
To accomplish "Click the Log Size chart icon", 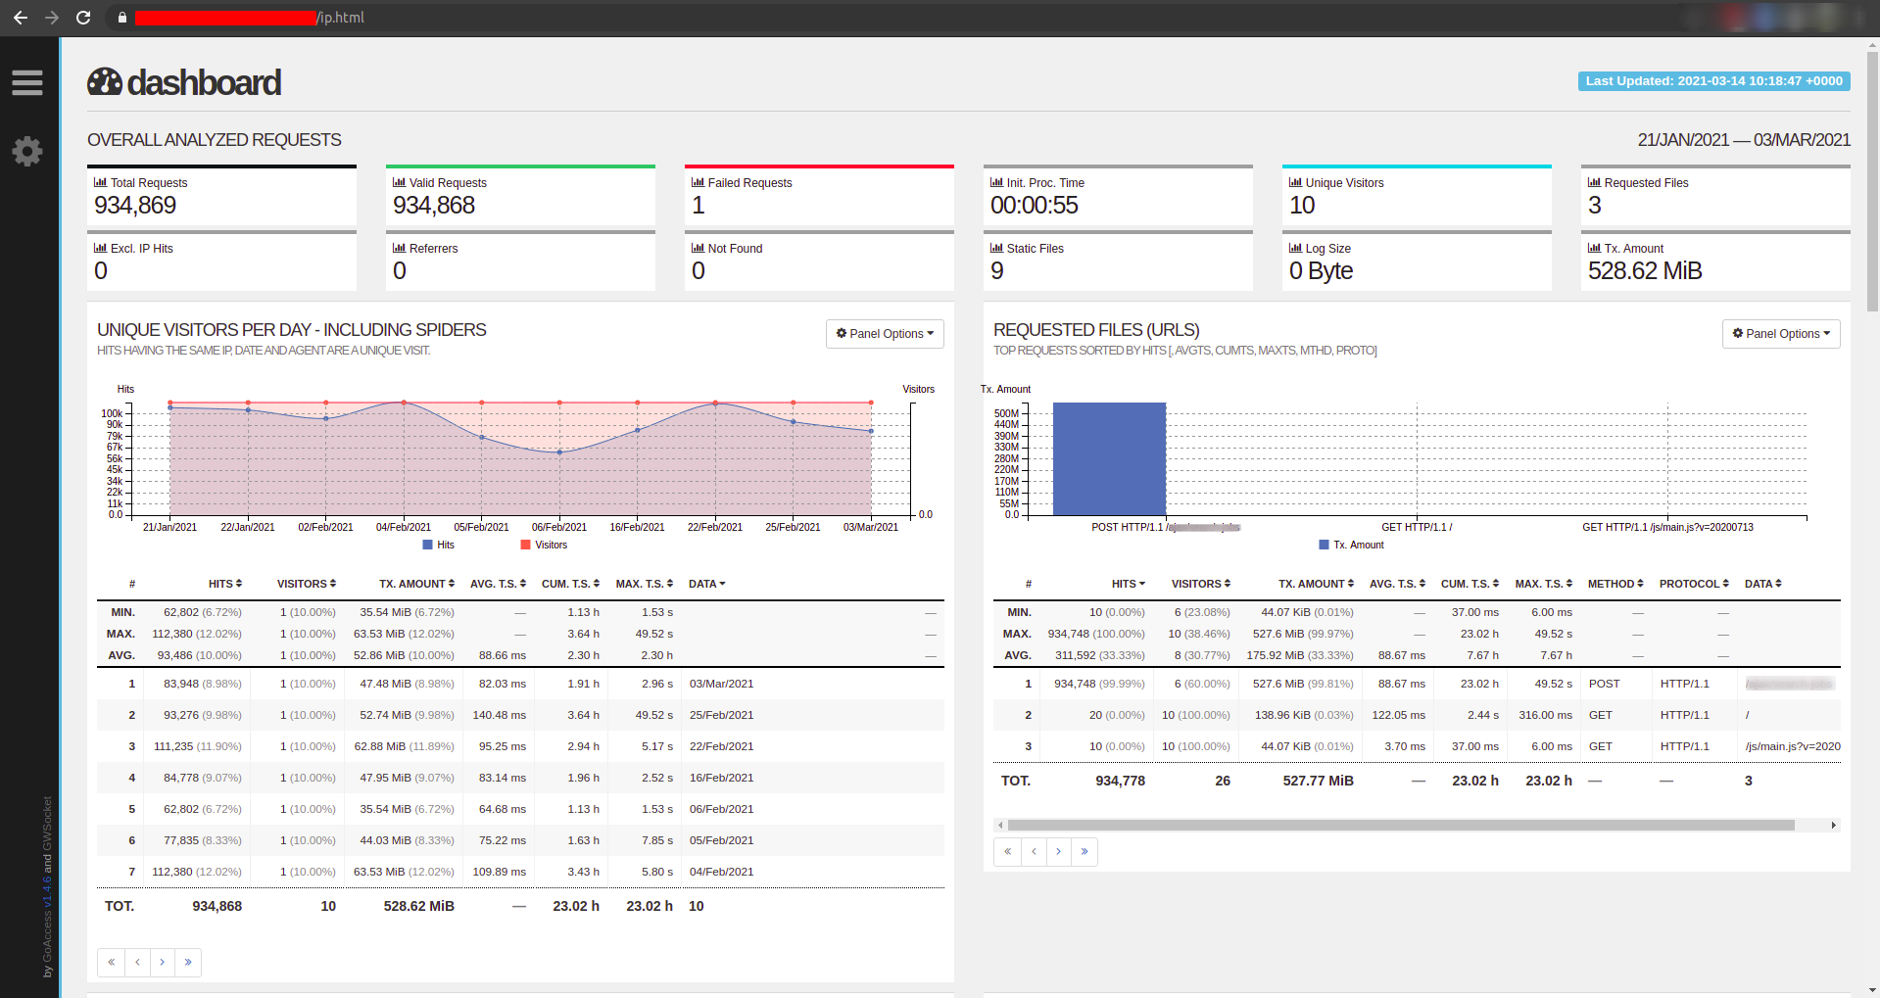I will click(1295, 248).
